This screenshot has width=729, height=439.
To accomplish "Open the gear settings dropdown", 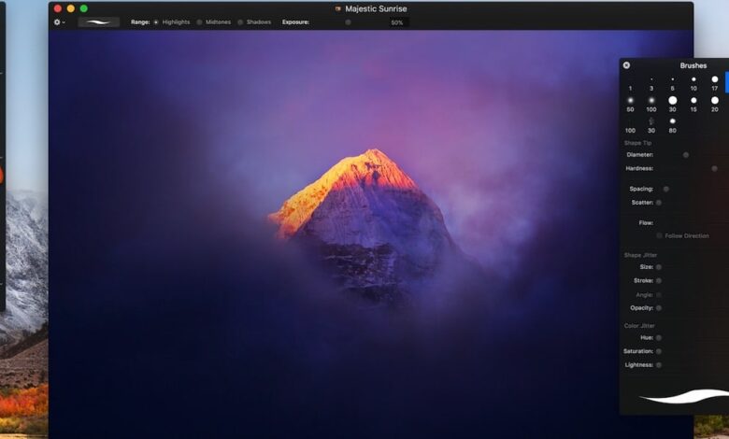I will (x=60, y=21).
